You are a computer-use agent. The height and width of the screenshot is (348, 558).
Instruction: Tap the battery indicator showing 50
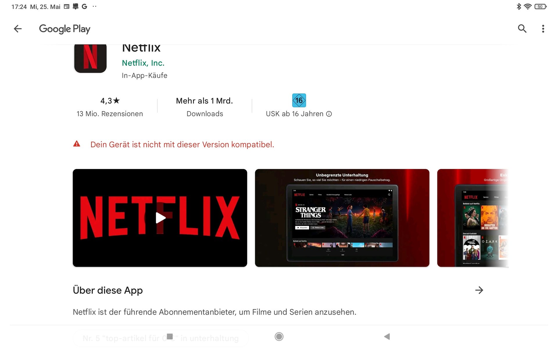coord(541,6)
